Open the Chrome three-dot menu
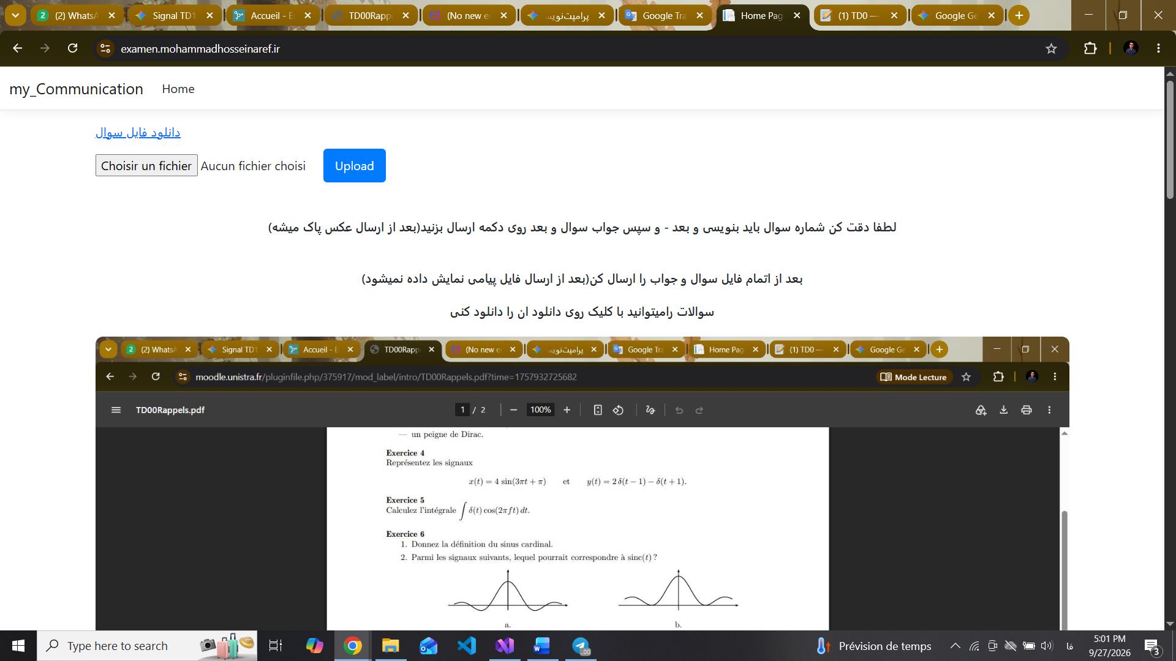The image size is (1176, 661). 1158,48
